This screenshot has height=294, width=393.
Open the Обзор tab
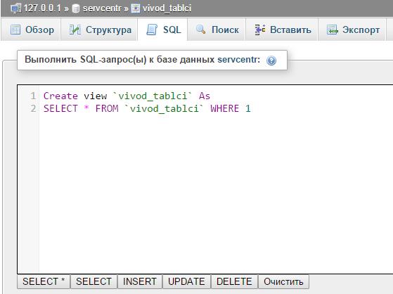[30, 30]
